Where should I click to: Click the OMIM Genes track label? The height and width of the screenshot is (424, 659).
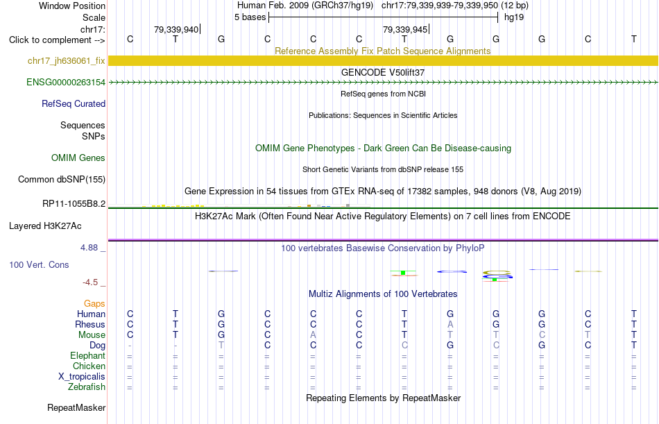[x=78, y=158]
